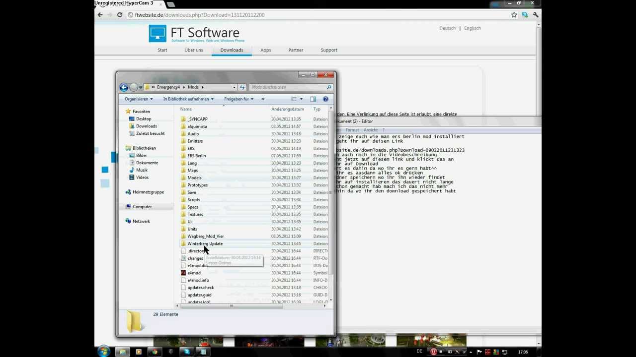Viewport: 636px width, 357px height.
Task: Open the view options dropdown arrow
Action: click(x=301, y=99)
